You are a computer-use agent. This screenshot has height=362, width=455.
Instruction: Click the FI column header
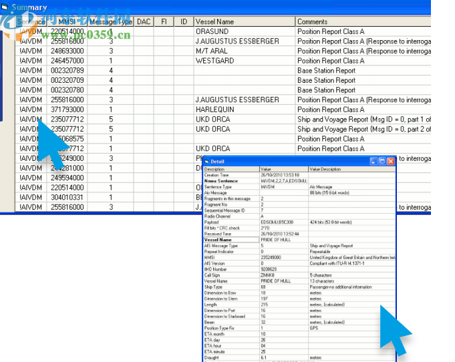(x=164, y=22)
